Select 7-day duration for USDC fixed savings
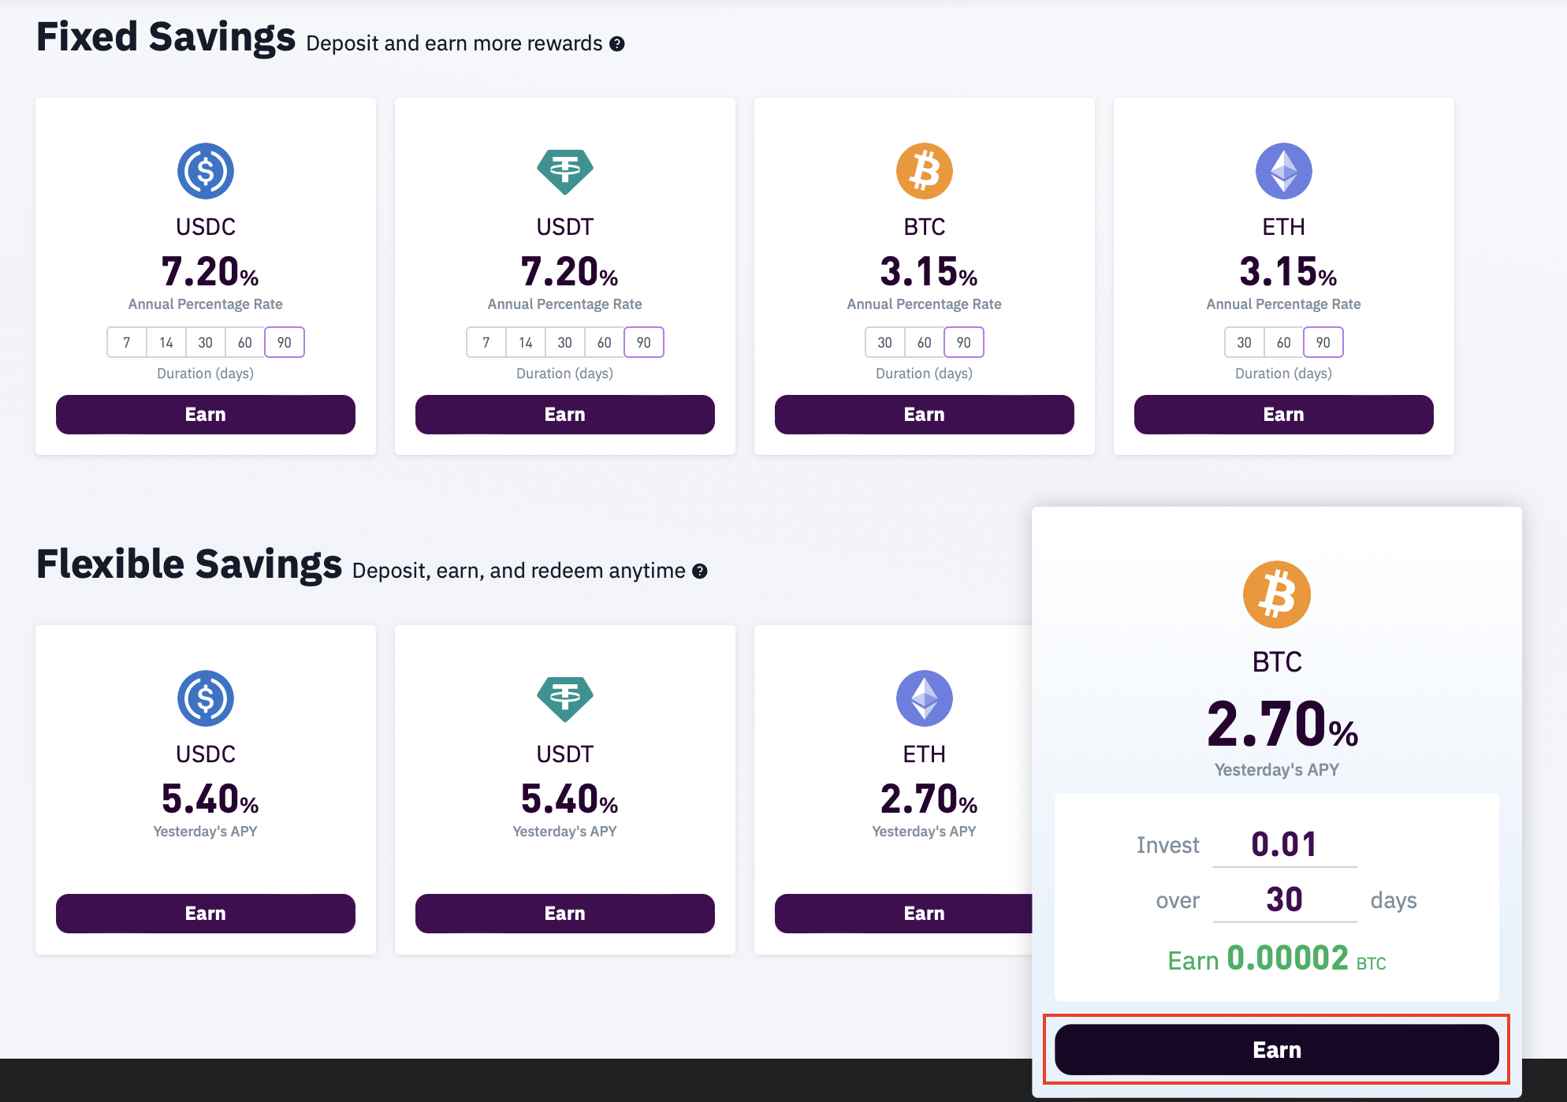This screenshot has height=1102, width=1567. (x=127, y=342)
